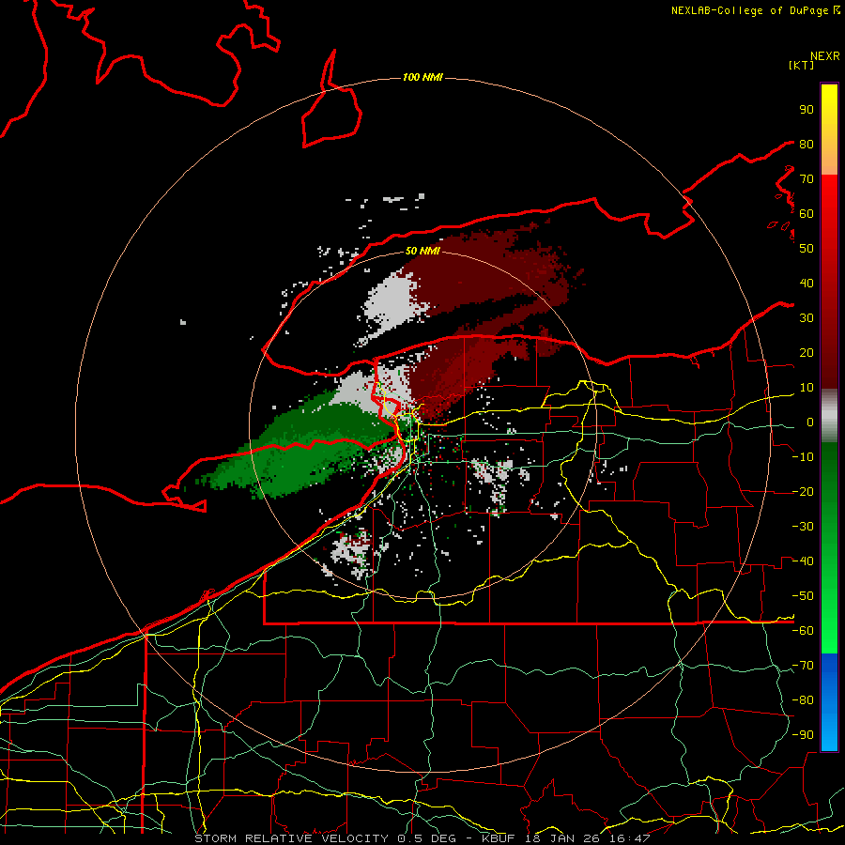Click the -10 scale label
The image size is (845, 845).
point(803,457)
